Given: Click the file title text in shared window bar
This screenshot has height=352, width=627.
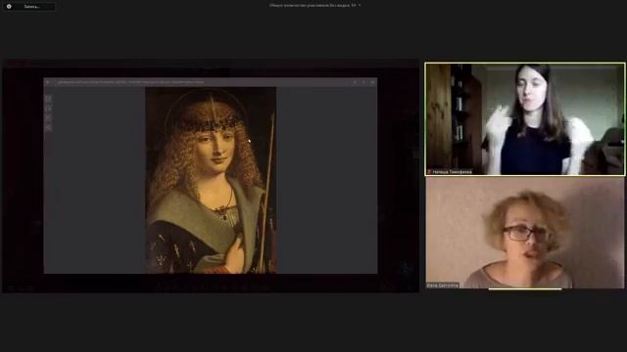Looking at the screenshot, I should [x=130, y=82].
